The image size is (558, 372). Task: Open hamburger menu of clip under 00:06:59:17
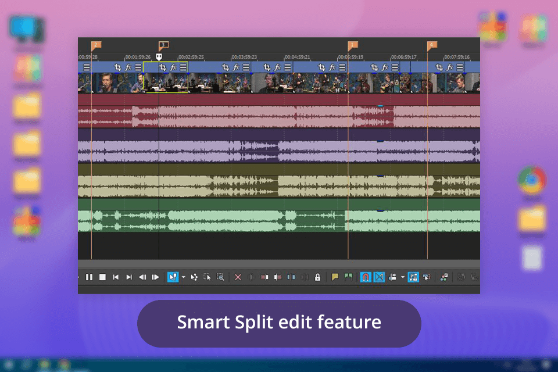(395, 67)
